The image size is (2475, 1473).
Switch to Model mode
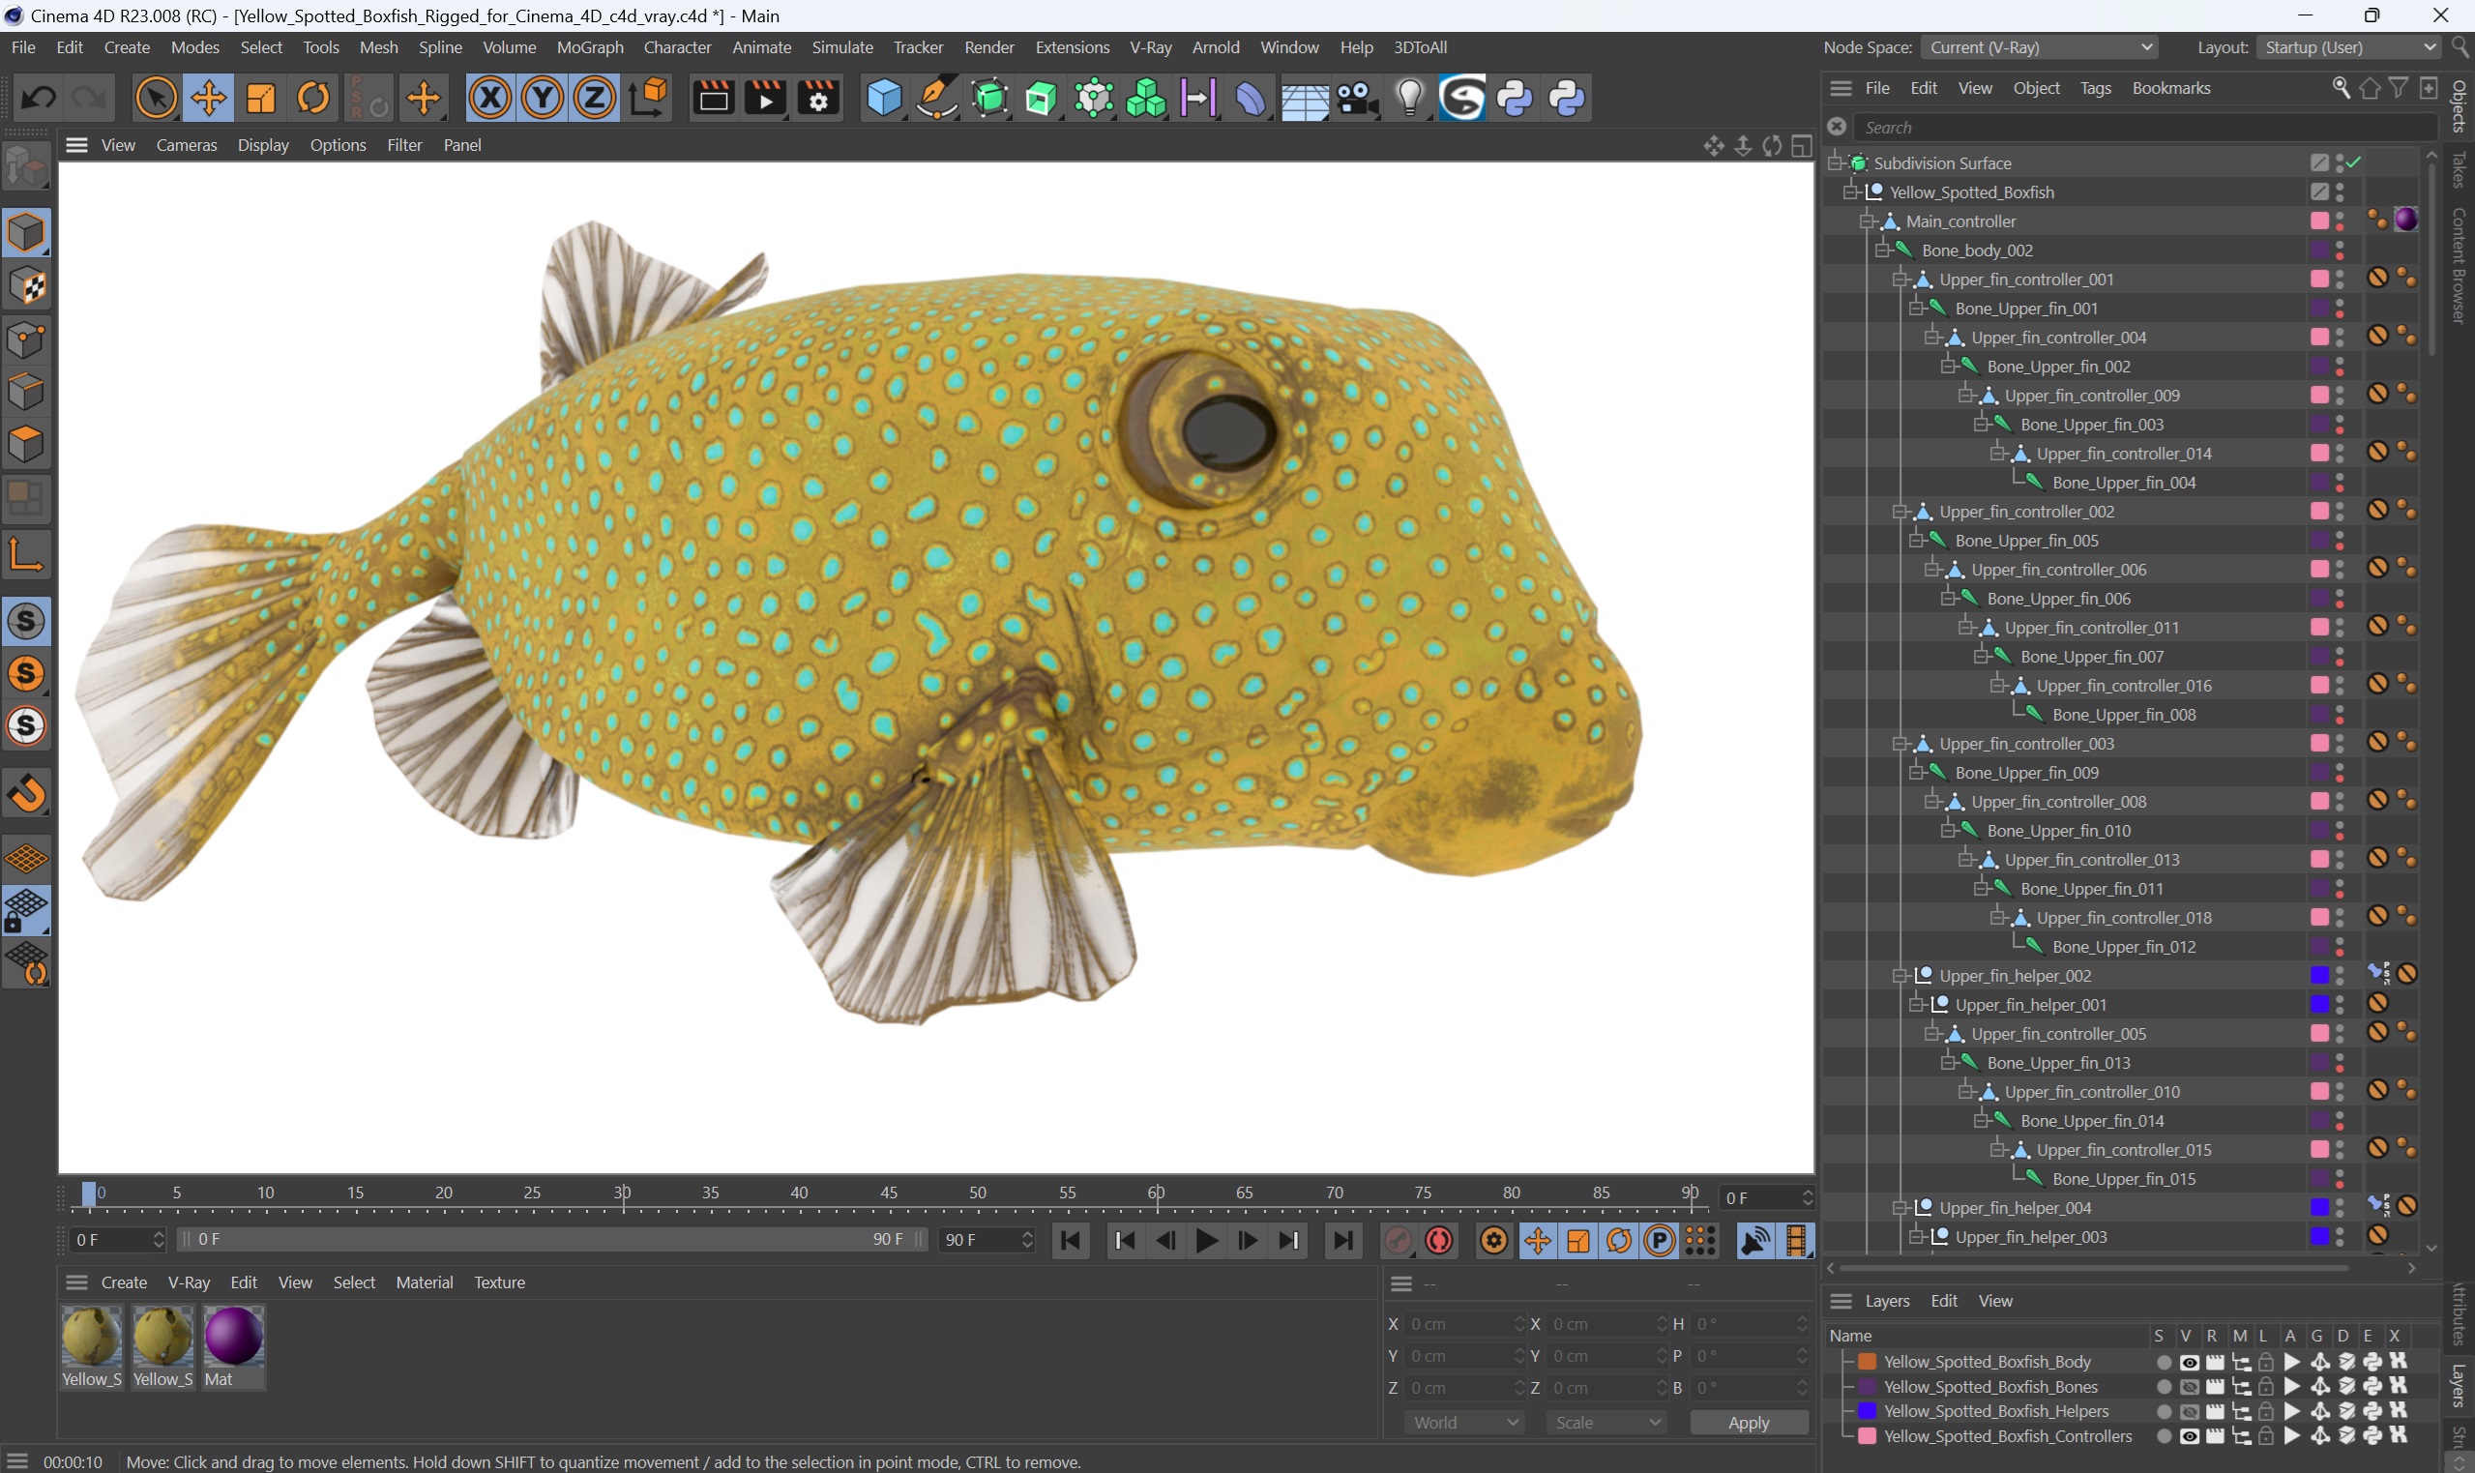pos(27,232)
